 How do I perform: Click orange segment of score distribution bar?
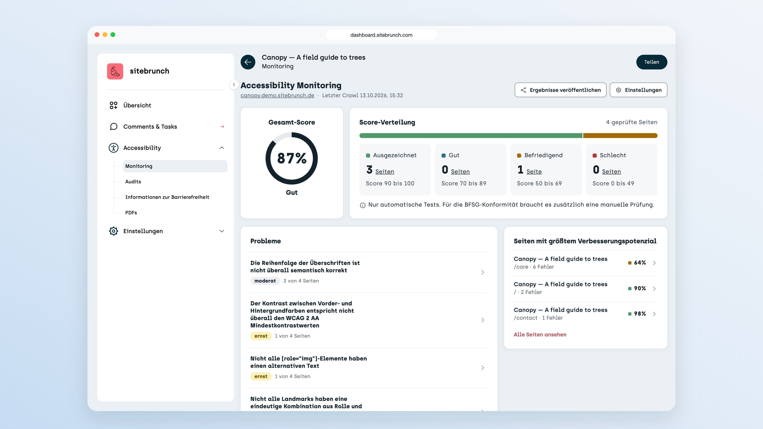(620, 136)
